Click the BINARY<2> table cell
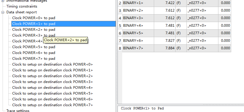Viewport: 244px width, 112px height. coord(138,10)
